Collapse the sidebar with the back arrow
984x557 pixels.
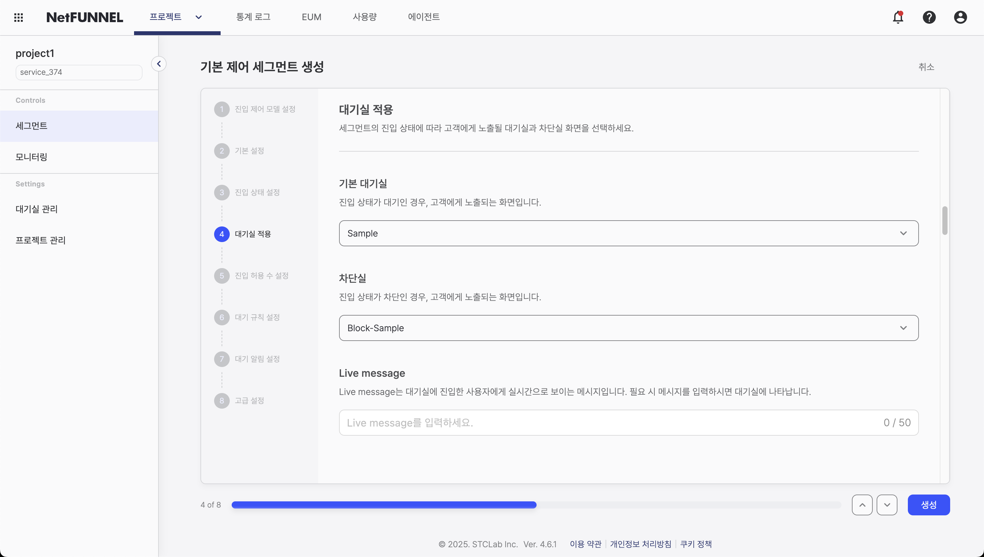[159, 63]
